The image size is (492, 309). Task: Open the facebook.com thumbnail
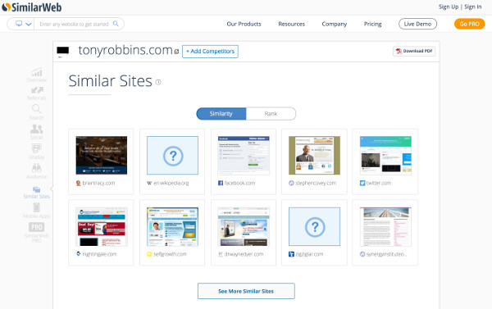coord(244,155)
